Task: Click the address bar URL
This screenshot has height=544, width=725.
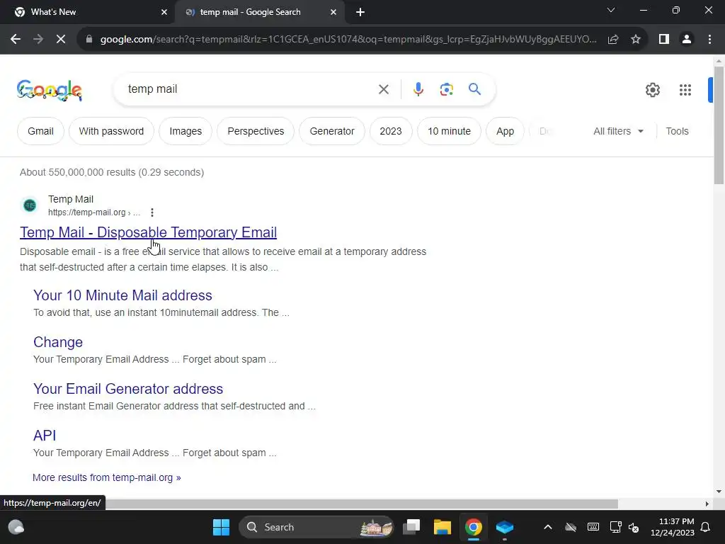Action: point(348,40)
